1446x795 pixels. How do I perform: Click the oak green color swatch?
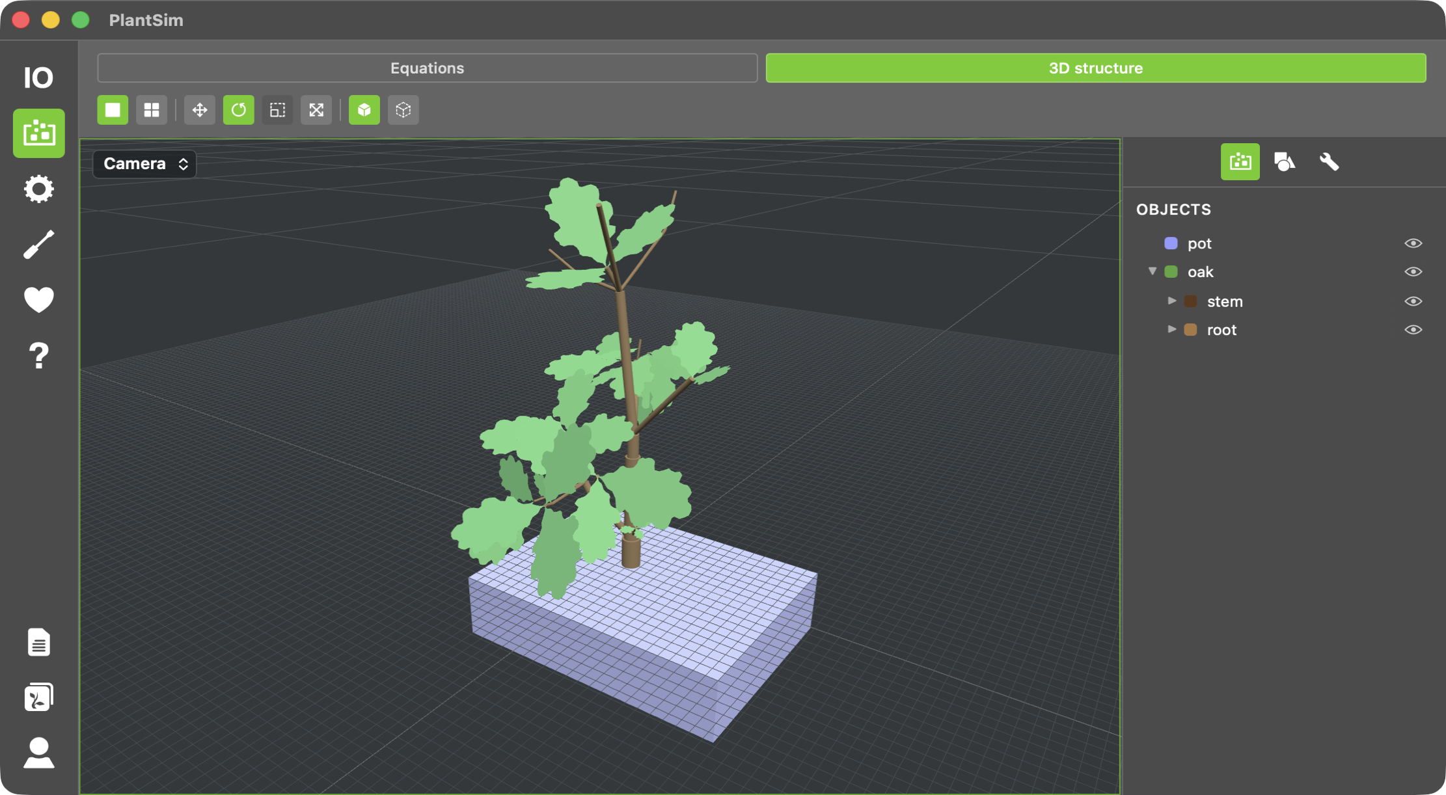pyautogui.click(x=1171, y=272)
